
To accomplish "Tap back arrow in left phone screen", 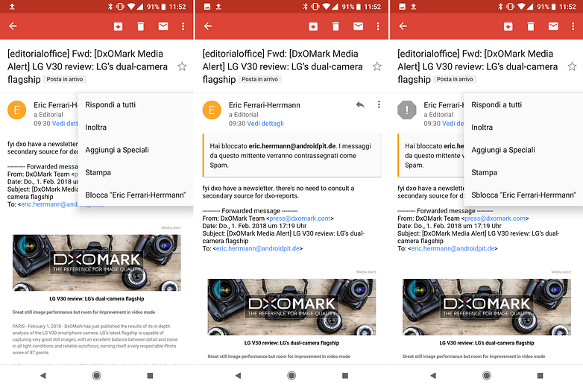I will tap(13, 26).
